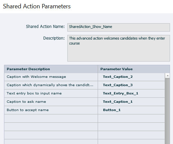Screen dimensions: 173x144
Task: Click the 'Caption which dynamically shows' description
Action: click(50, 85)
